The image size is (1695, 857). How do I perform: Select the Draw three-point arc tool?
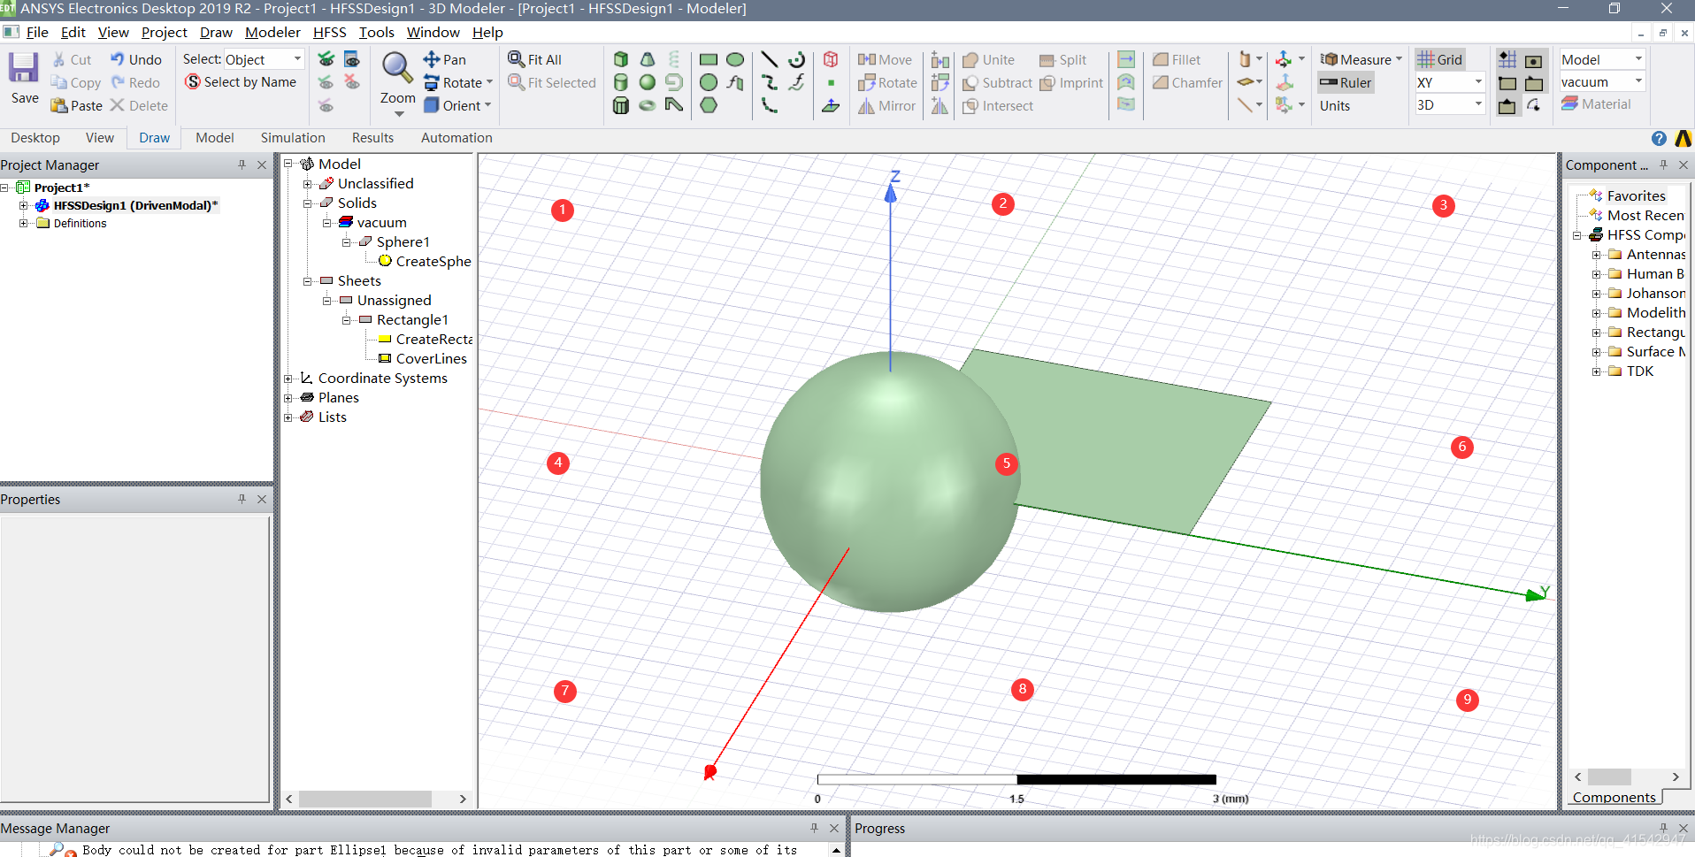pos(770,105)
